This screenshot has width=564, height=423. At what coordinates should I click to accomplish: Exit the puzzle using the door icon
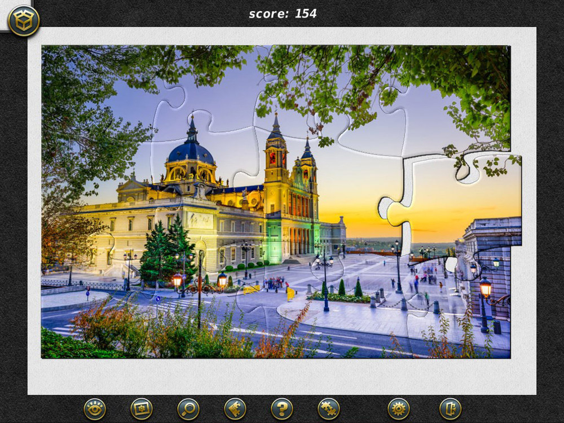pyautogui.click(x=450, y=408)
